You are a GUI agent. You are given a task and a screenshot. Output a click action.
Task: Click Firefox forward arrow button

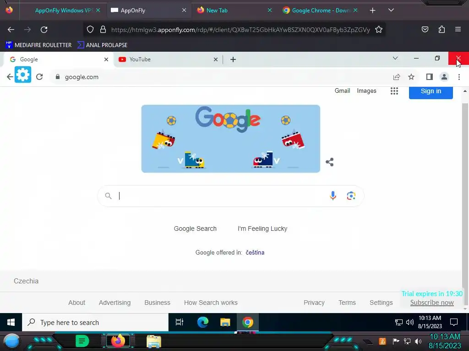27,30
